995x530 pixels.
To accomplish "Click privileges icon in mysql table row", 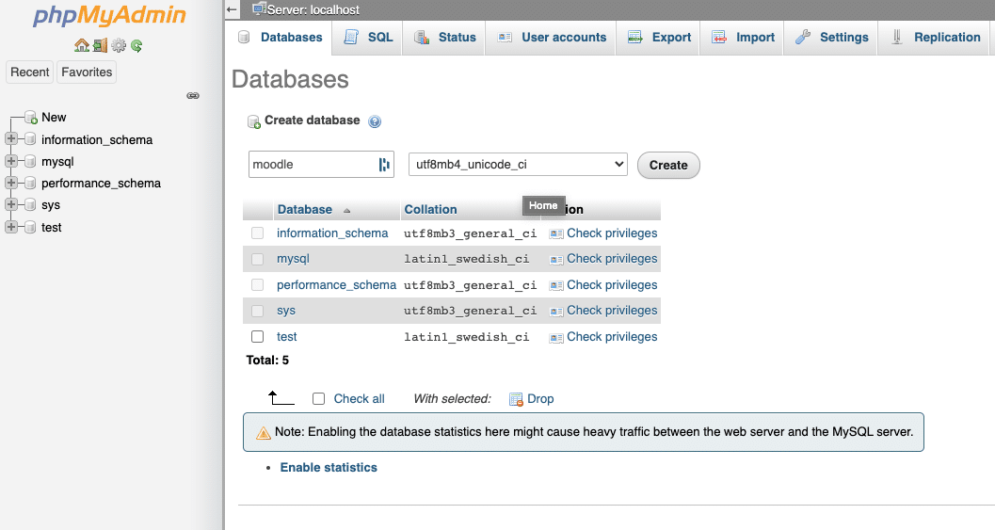I will (x=556, y=259).
